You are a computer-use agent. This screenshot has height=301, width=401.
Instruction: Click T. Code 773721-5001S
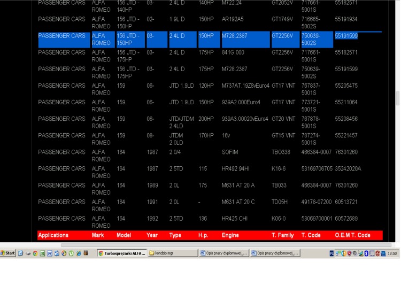311,106
